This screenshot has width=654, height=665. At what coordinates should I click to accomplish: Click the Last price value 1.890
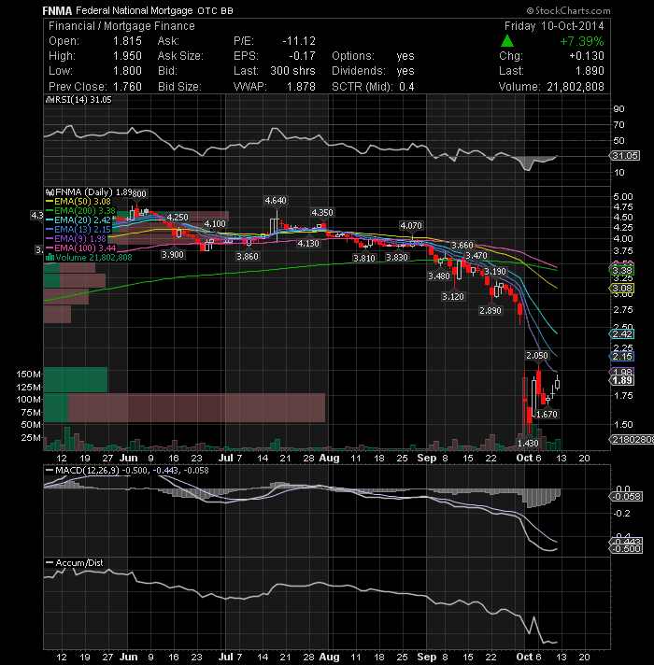click(590, 71)
